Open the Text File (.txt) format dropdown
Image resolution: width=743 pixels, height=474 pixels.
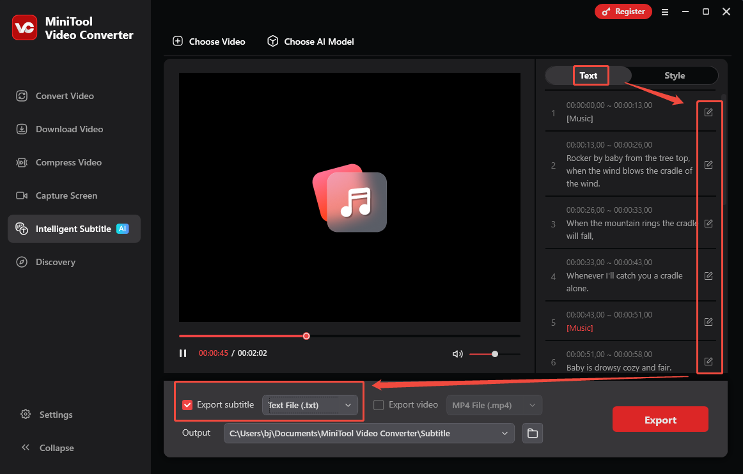pos(309,404)
